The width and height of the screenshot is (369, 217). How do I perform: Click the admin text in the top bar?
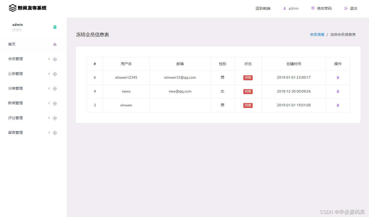(293, 8)
